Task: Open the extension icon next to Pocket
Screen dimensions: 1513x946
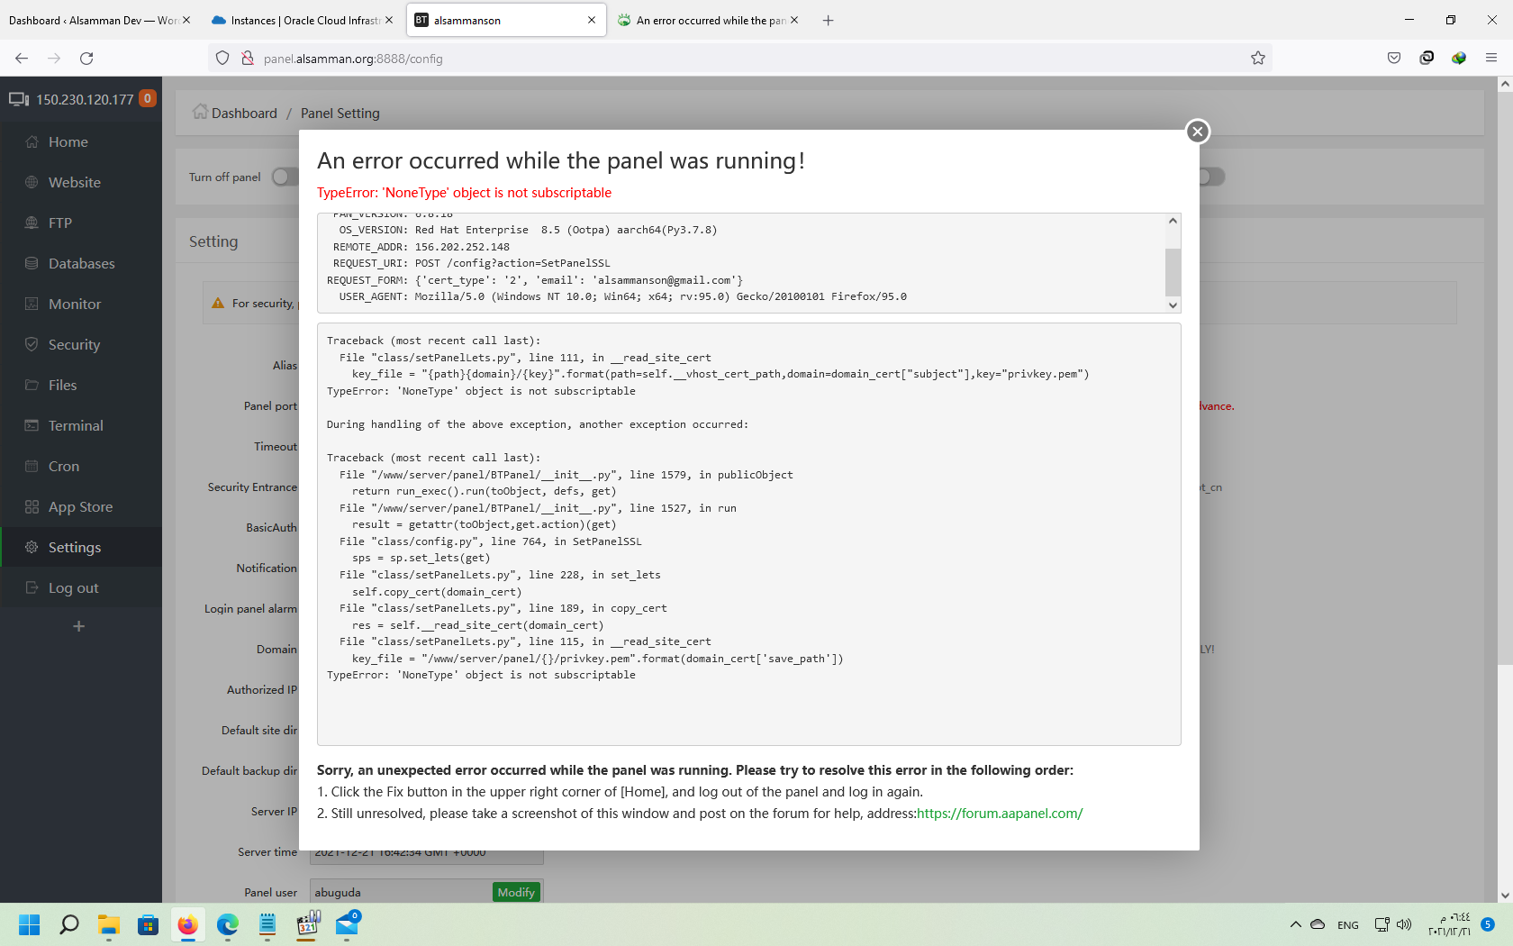Action: tap(1427, 59)
